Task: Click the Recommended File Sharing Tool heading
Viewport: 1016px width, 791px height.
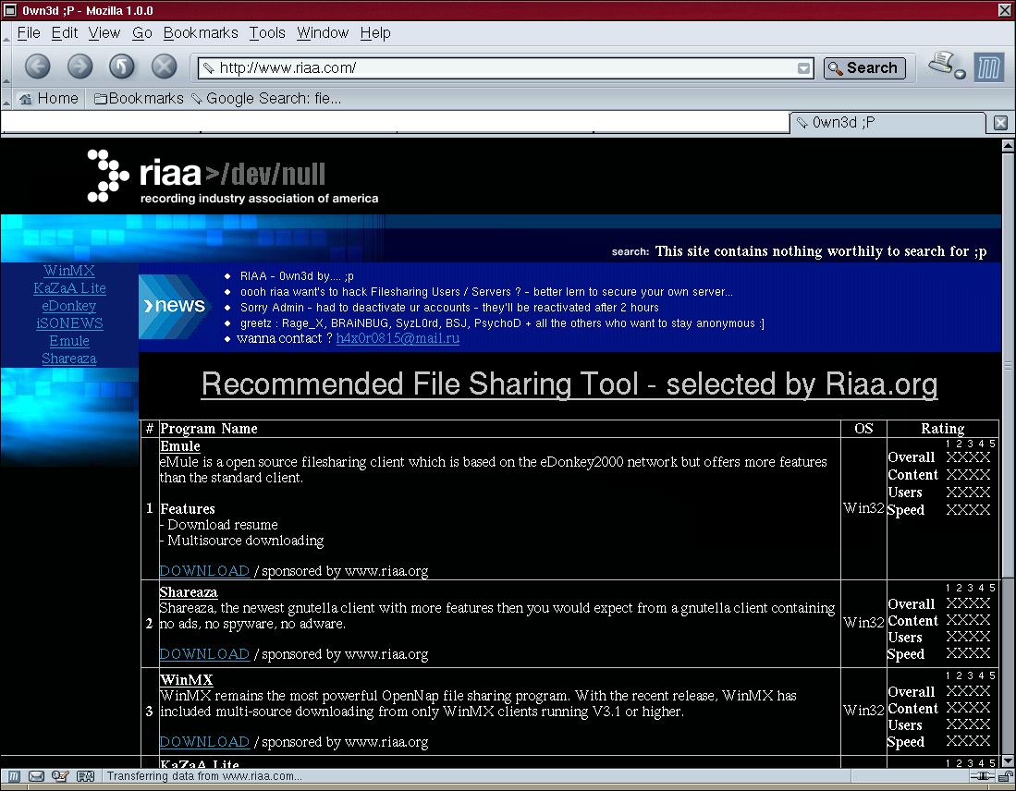Action: pos(569,384)
